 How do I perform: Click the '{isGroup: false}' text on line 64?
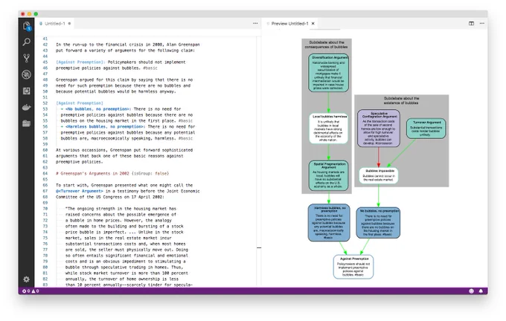coord(150,173)
